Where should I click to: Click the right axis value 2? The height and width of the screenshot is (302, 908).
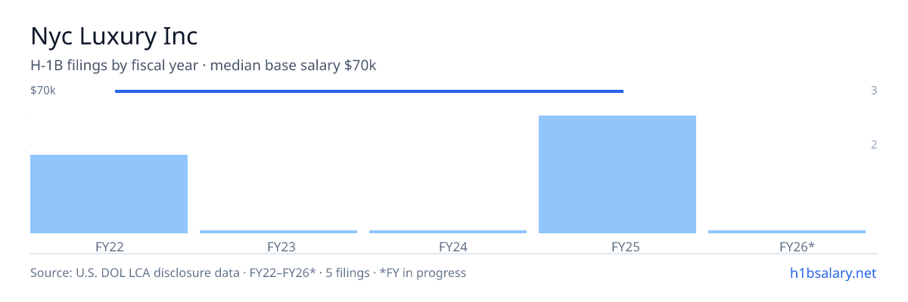pyautogui.click(x=874, y=145)
